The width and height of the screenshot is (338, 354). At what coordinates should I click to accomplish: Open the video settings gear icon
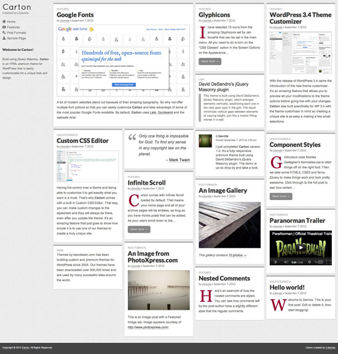click(x=310, y=262)
